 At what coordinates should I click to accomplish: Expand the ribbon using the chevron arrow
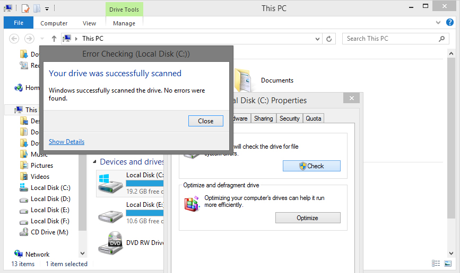438,23
